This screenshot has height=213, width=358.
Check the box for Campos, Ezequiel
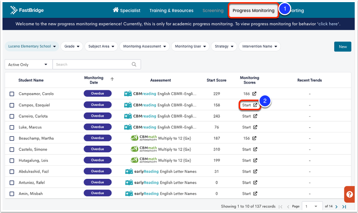click(x=12, y=105)
